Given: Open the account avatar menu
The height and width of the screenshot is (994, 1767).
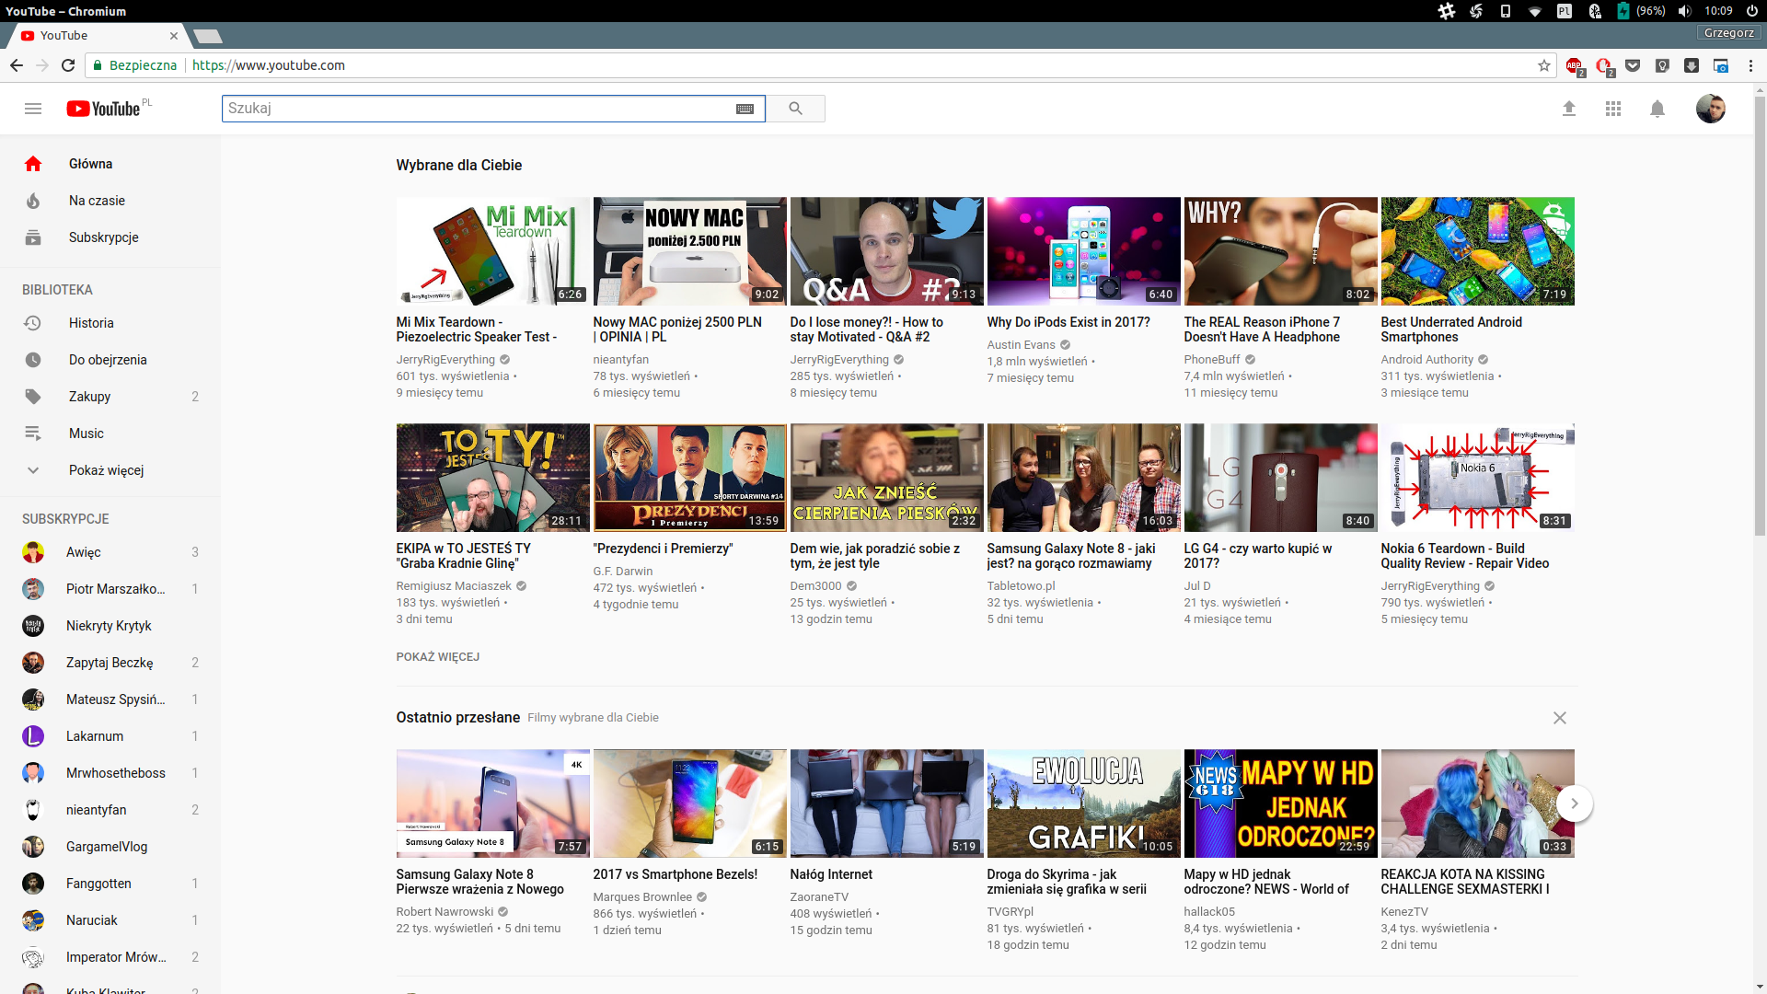Looking at the screenshot, I should tap(1710, 109).
